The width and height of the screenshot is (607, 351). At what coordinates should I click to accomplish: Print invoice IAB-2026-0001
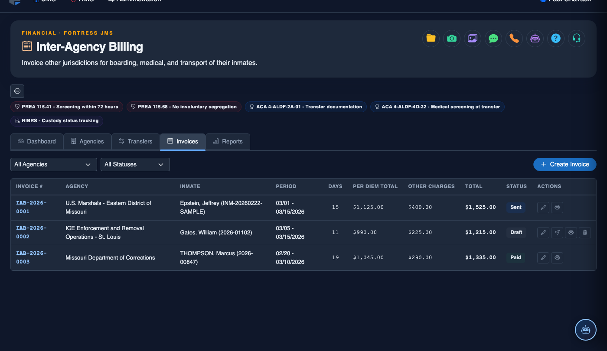pyautogui.click(x=557, y=208)
